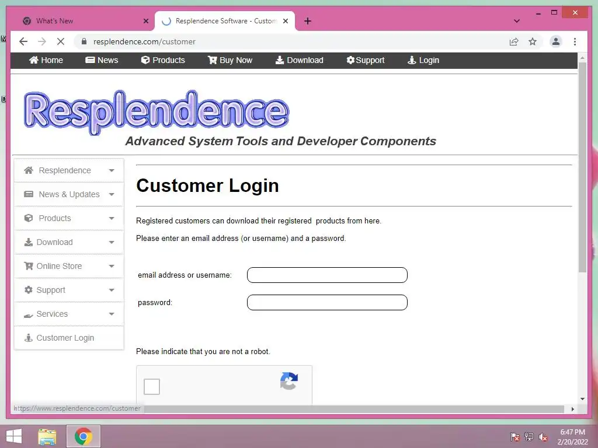Image resolution: width=598 pixels, height=448 pixels.
Task: Click the horizontal scrollbar right arrow
Action: 572,409
